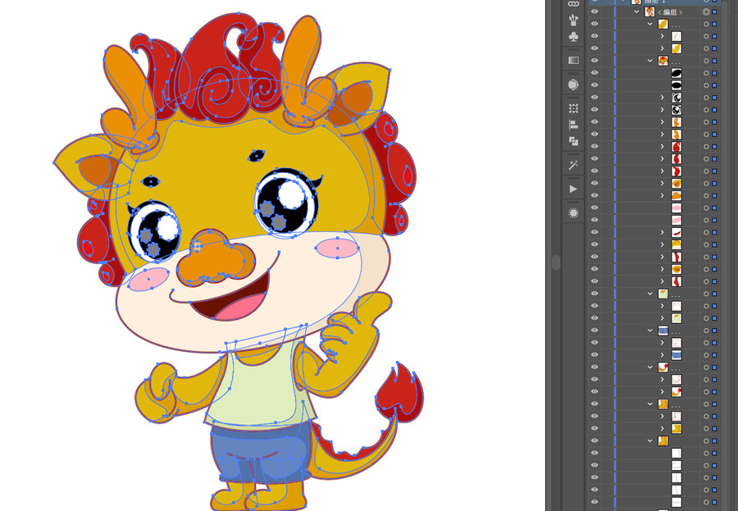Viewport: 738px width, 511px height.
Task: Open the Align panel icon
Action: 573,125
